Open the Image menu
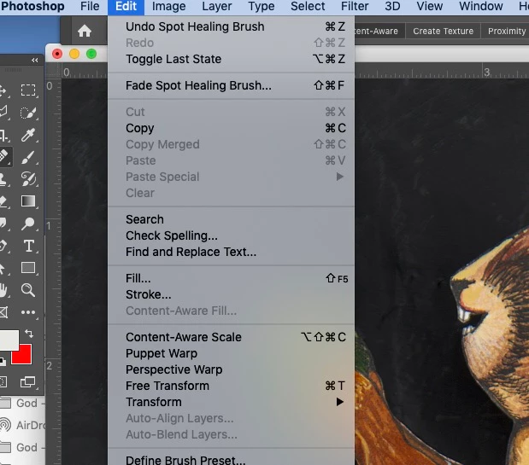The width and height of the screenshot is (529, 465). pos(168,6)
